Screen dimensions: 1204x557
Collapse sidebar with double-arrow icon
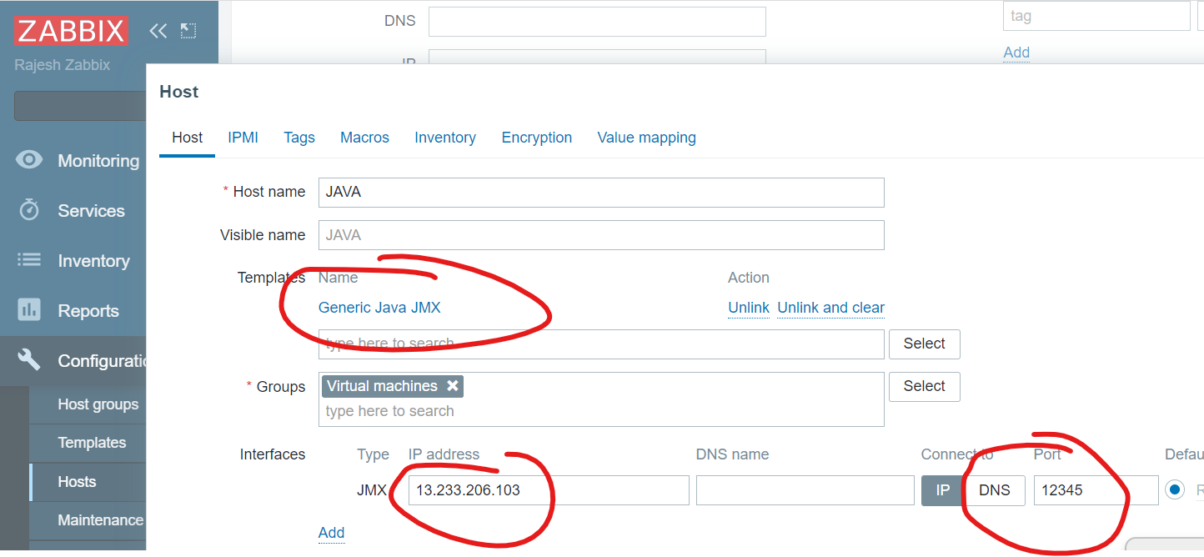[158, 31]
